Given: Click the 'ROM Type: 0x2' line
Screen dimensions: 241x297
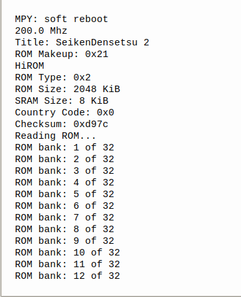Looking at the screenshot, I should tap(53, 77).
